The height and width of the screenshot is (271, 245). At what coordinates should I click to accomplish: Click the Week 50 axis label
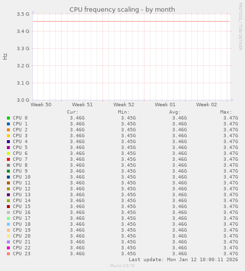(x=41, y=105)
